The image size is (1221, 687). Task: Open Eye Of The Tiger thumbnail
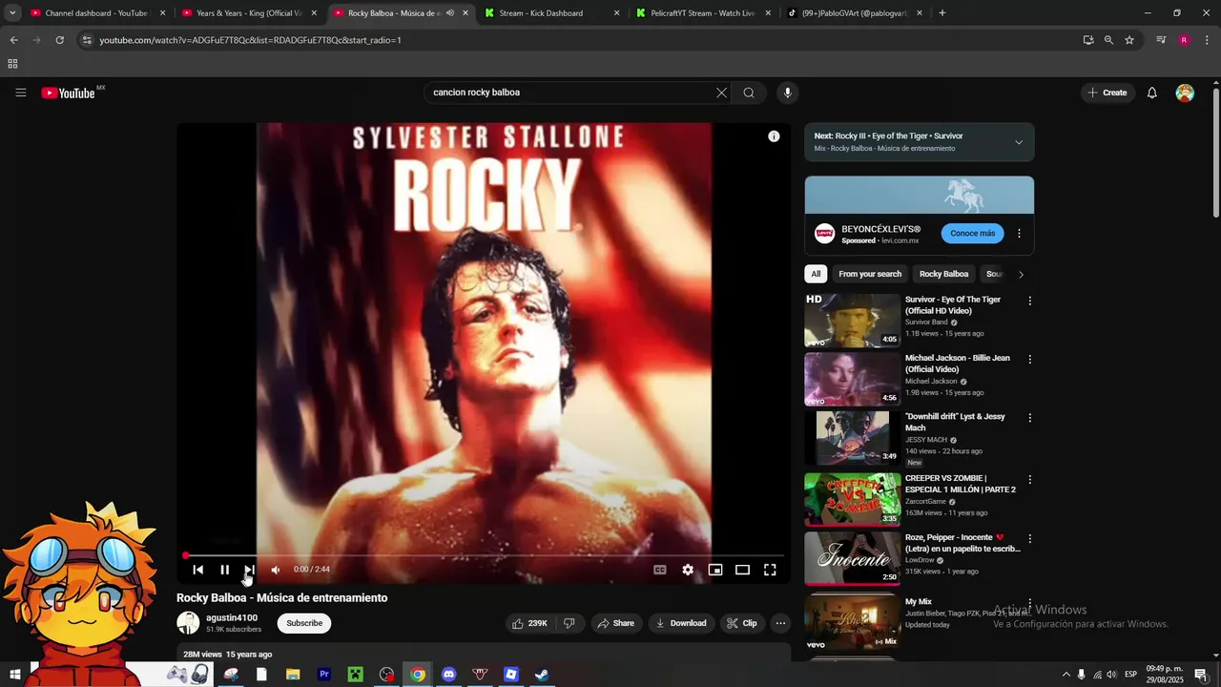click(x=852, y=320)
